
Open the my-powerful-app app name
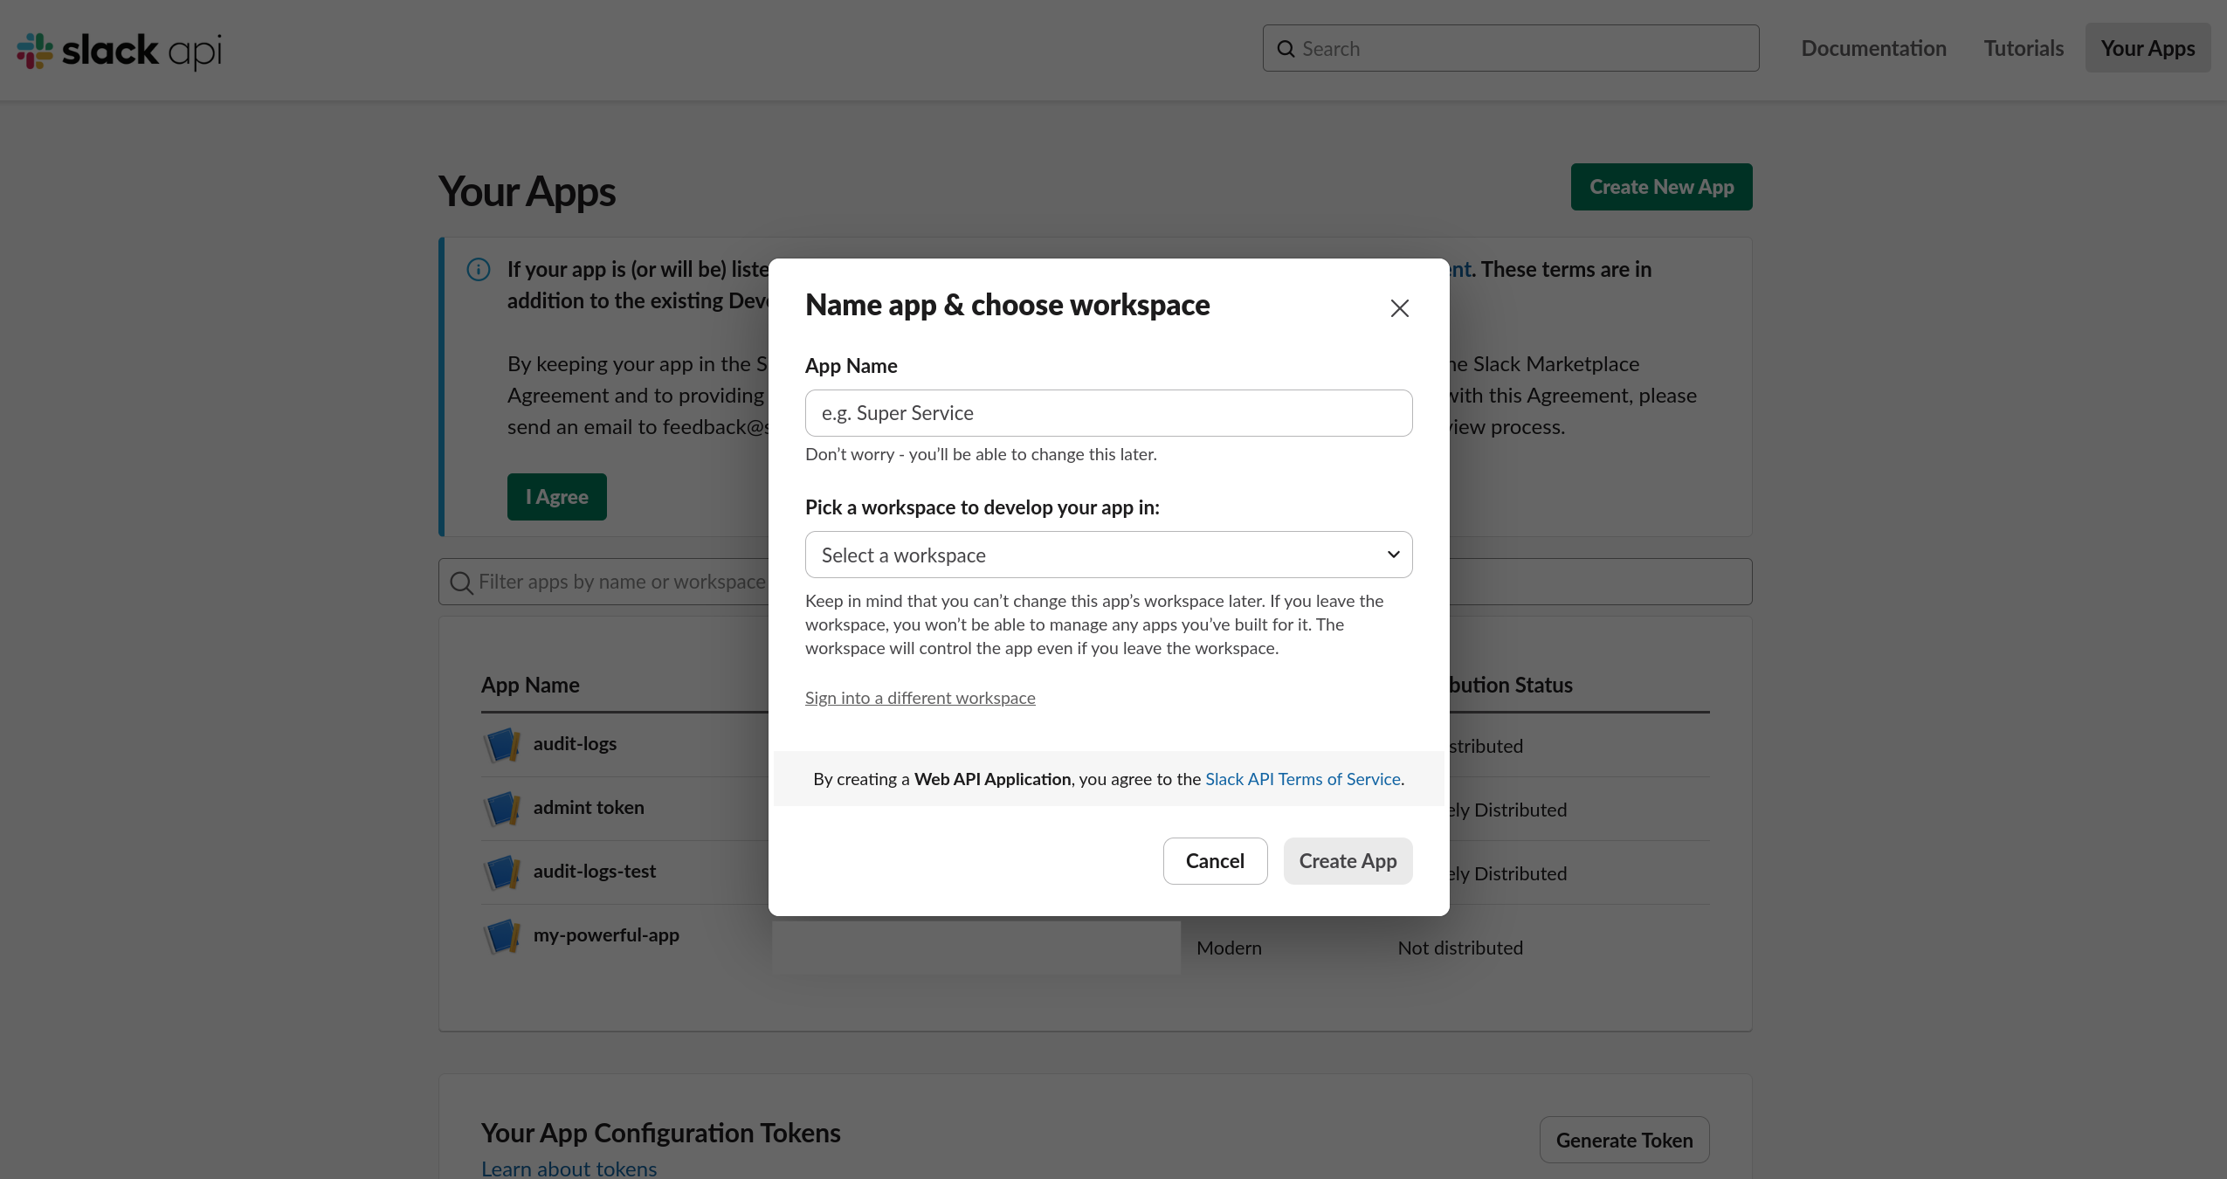pyautogui.click(x=606, y=935)
